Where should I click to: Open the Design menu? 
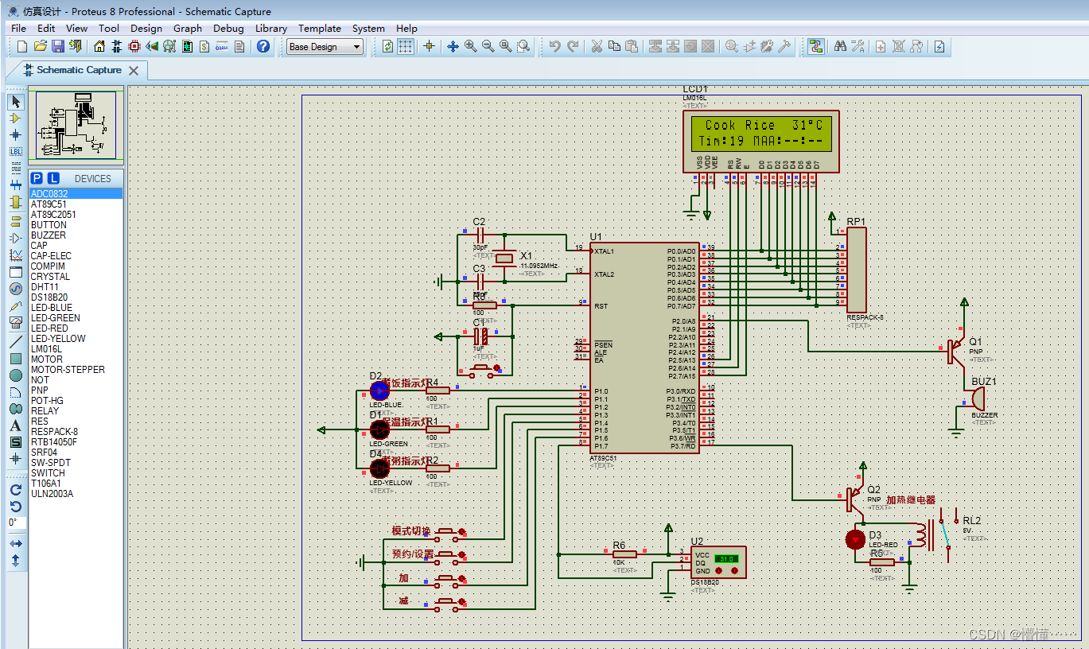(146, 28)
